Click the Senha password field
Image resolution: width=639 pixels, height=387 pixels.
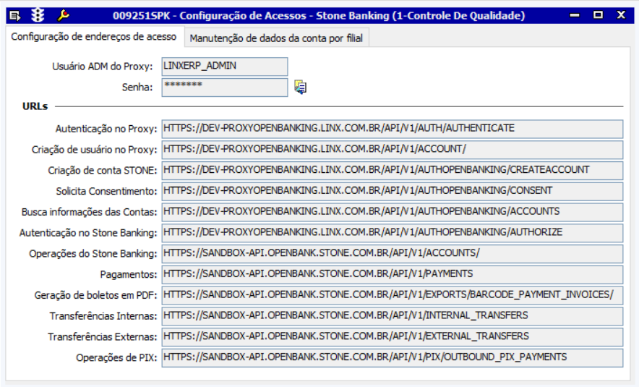(x=225, y=88)
